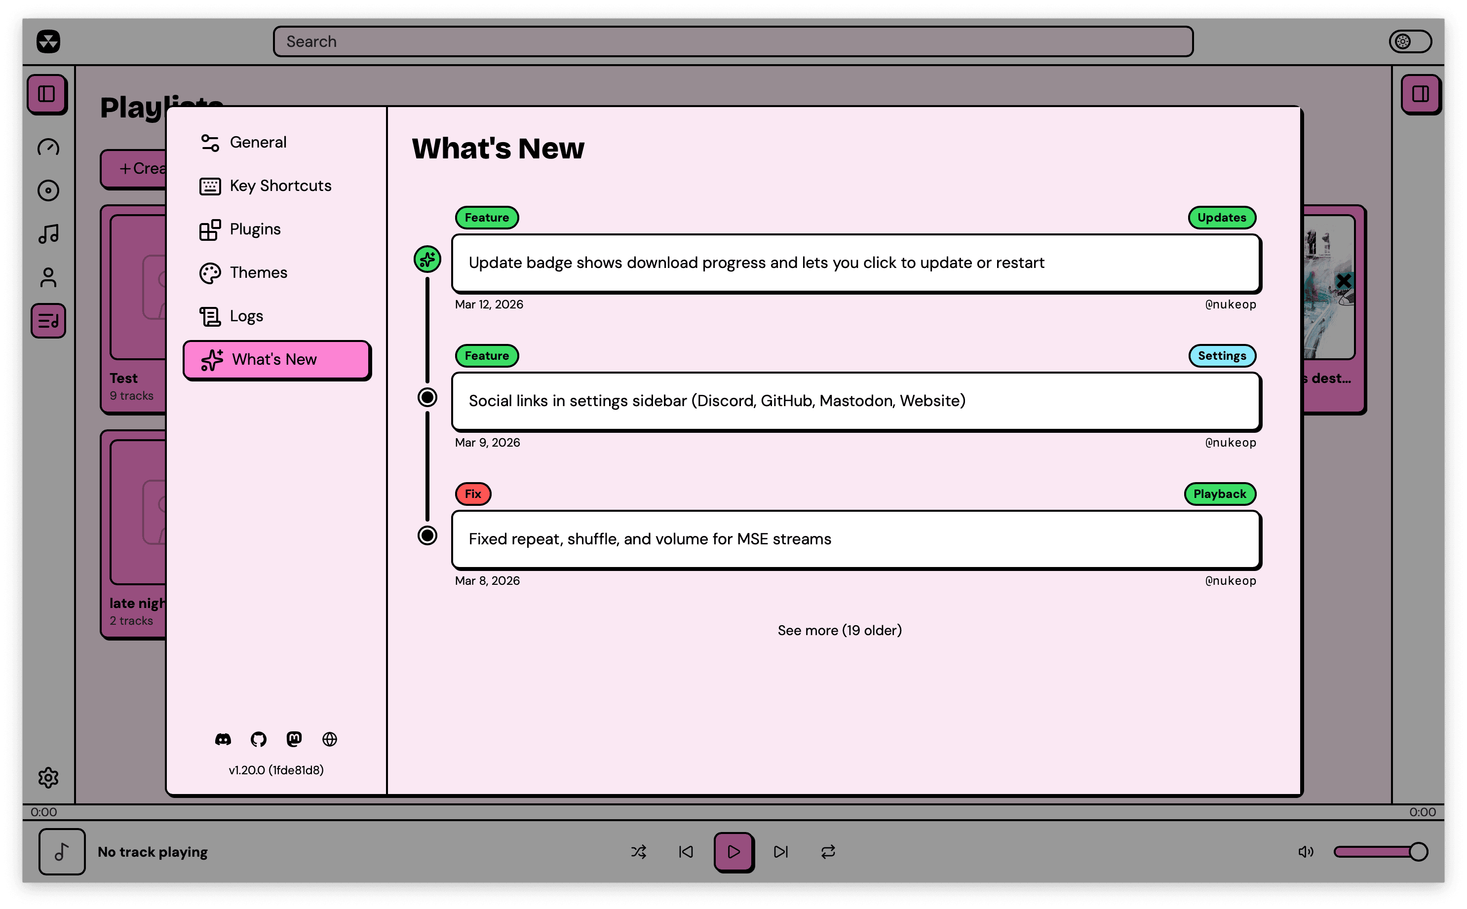Switch to the Themes settings tab
1467x909 pixels.
pos(259,272)
